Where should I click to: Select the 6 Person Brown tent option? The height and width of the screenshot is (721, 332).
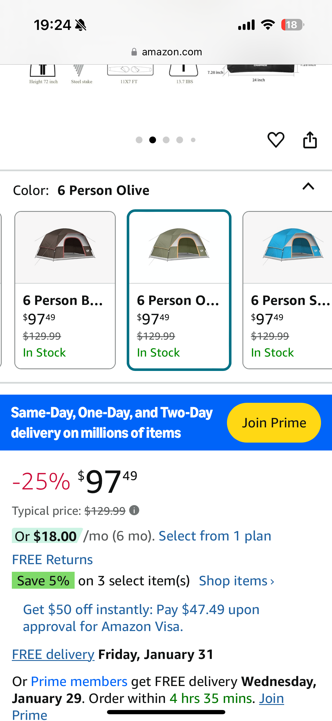pos(65,290)
